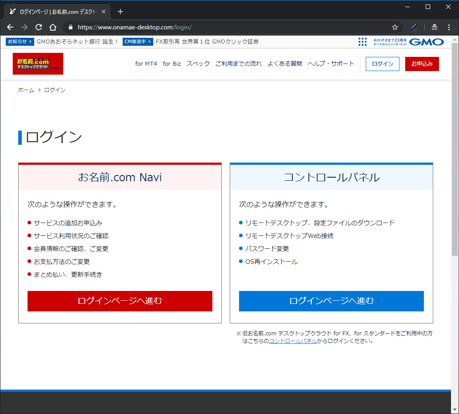This screenshot has height=414, width=459.
Task: Click the GMO logo in header
Action: tap(426, 42)
